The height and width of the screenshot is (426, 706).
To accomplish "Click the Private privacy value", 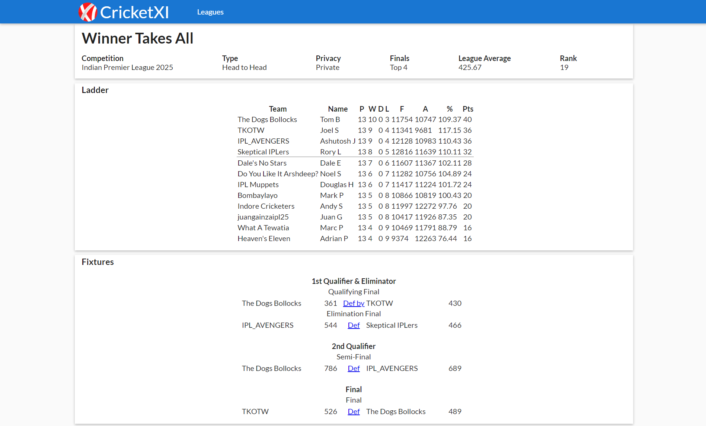I will (x=328, y=67).
